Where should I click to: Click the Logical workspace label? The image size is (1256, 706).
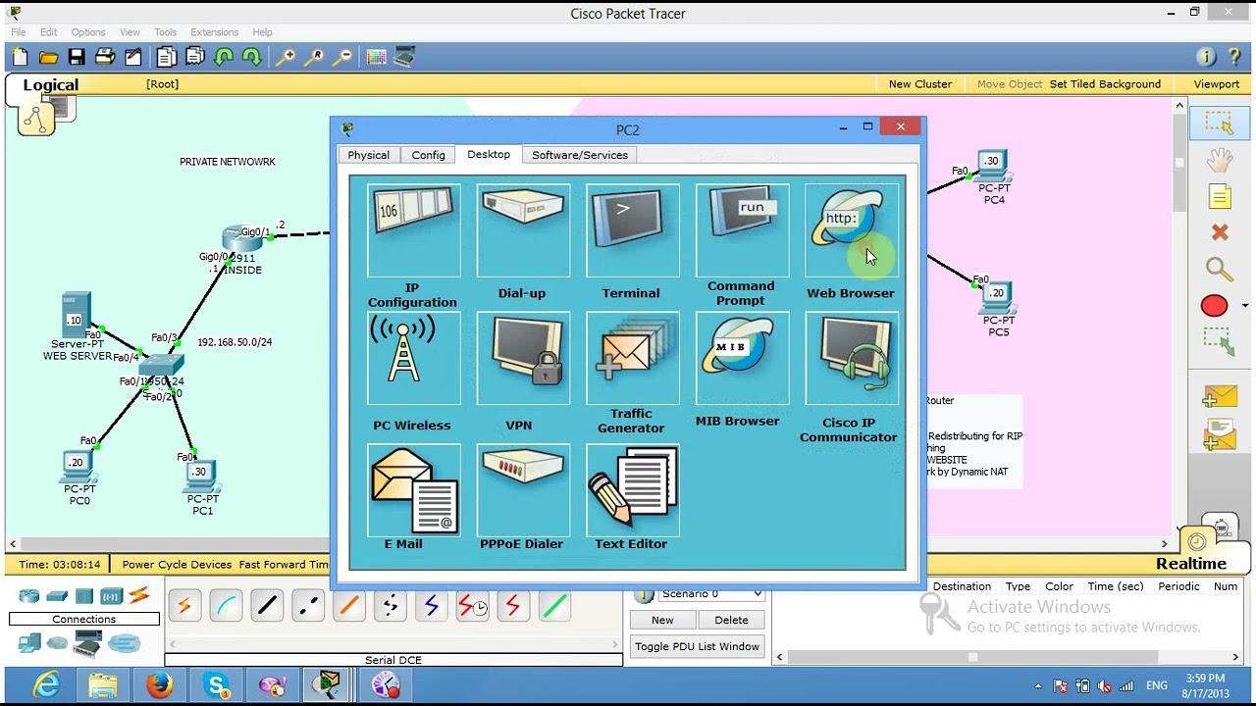point(51,85)
